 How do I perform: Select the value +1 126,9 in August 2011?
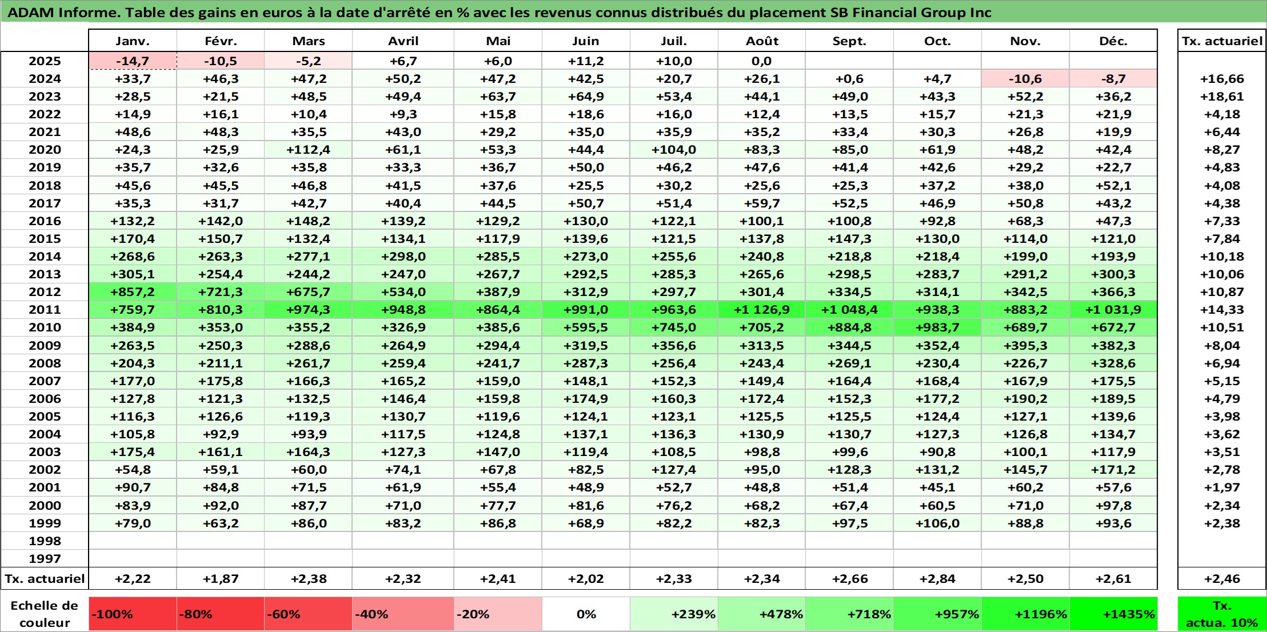(762, 310)
